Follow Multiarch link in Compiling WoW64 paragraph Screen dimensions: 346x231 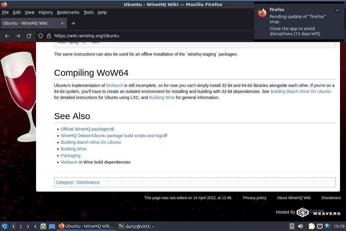point(114,85)
